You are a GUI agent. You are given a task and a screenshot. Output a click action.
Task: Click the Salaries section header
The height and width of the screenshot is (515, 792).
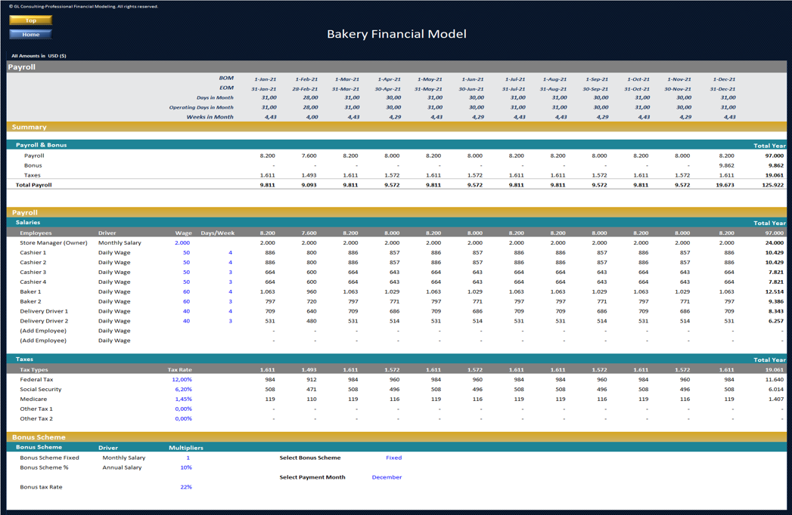(396, 223)
